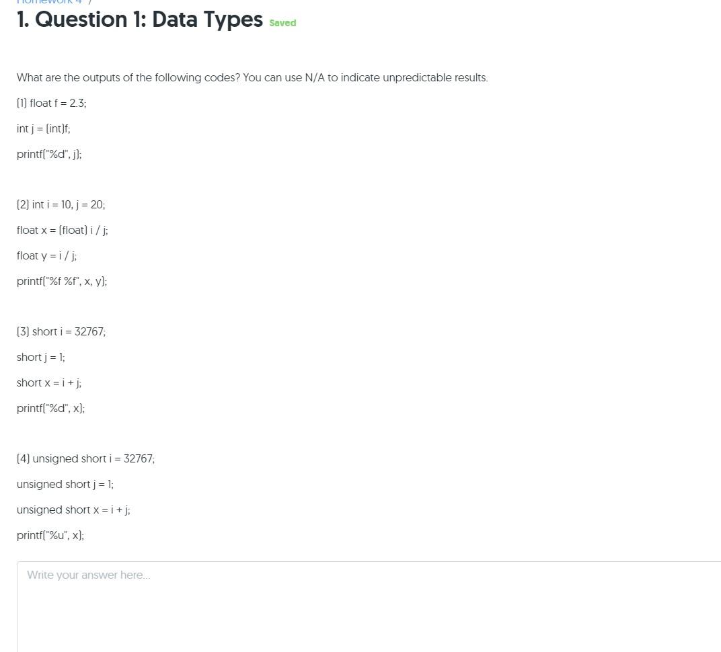Select the Question 1: Data Types heading
This screenshot has width=721, height=652.
139,19
